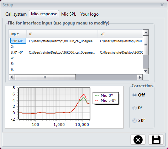Image resolution: width=168 pixels, height=149 pixels.
Task: Click the vertical scrollbar thumb
Action: click(x=146, y=45)
